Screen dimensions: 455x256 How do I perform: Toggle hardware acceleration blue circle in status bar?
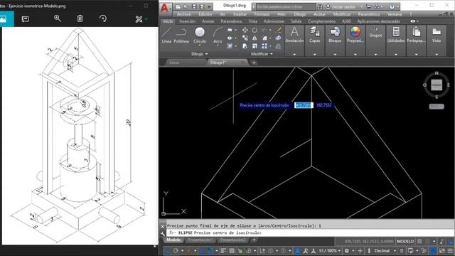tap(433, 250)
